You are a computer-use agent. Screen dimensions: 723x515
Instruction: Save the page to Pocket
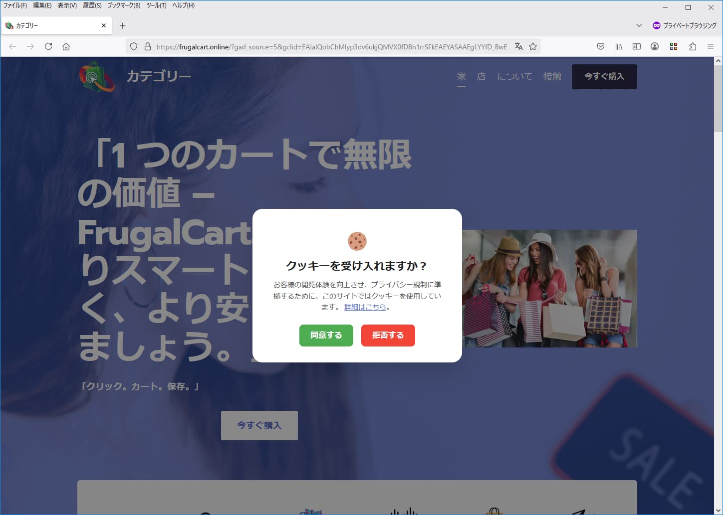point(601,46)
